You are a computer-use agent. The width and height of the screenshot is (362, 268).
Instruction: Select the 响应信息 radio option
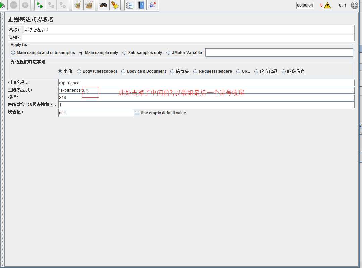293,71
